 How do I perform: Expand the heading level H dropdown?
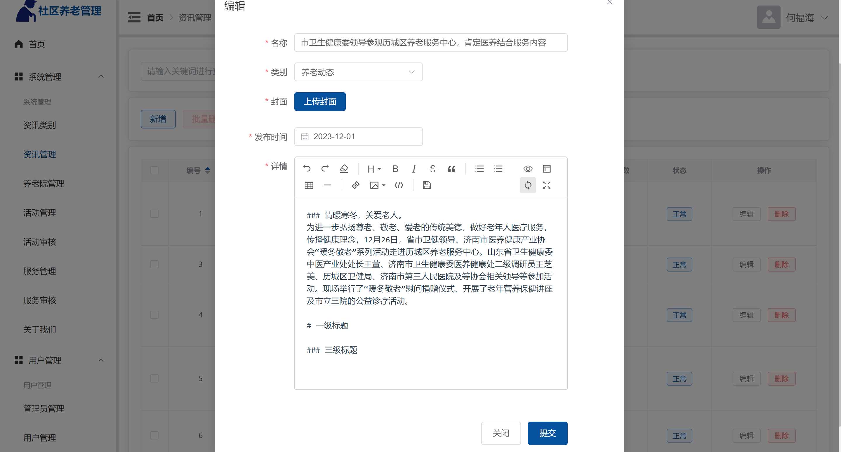click(374, 168)
